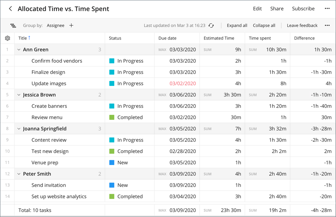This screenshot has height=217, width=336.
Task: Open the toolbar overflow menu
Action: click(x=327, y=25)
